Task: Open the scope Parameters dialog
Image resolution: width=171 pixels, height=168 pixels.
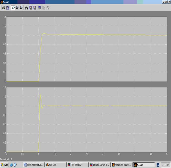Action: coord(8,8)
